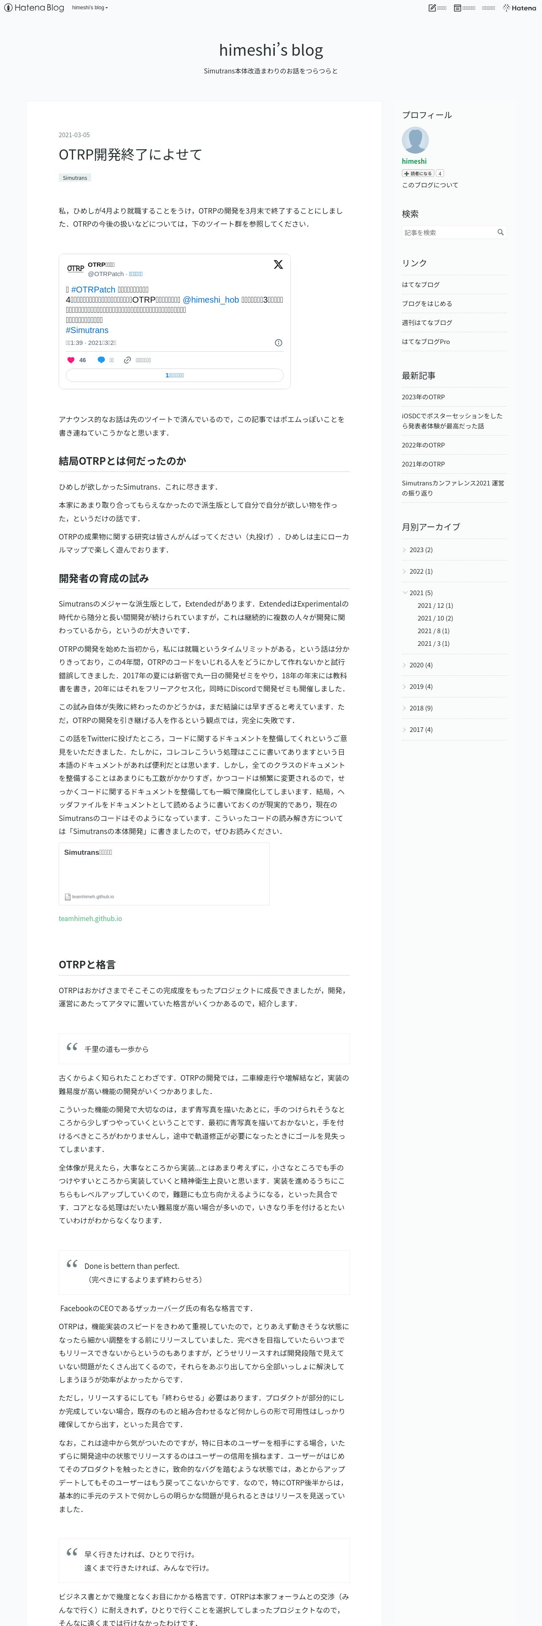Click the Hatena Blog logo
Screen dimensions: 542x1626
pos(34,8)
